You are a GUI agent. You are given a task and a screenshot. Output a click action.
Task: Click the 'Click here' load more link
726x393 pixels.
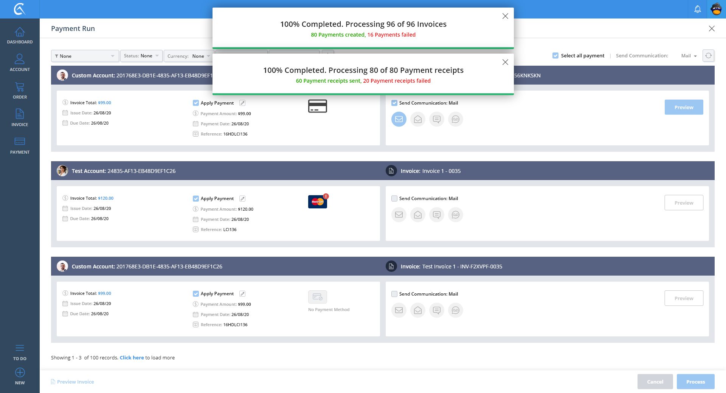[132, 358]
